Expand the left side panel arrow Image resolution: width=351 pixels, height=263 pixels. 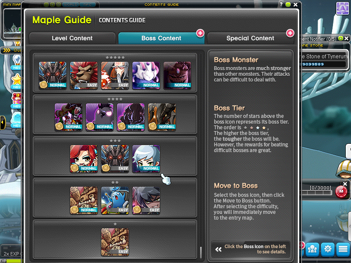tap(3, 123)
